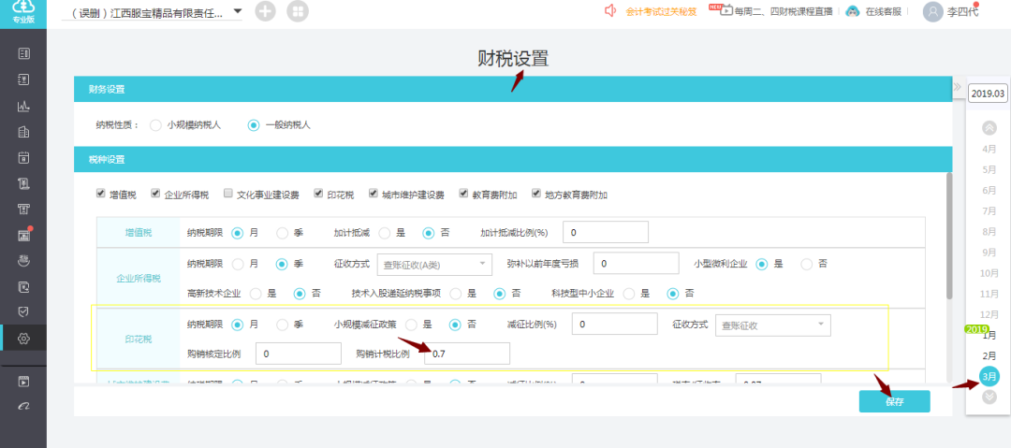
Task: Click the 李四代 user name
Action: point(962,11)
